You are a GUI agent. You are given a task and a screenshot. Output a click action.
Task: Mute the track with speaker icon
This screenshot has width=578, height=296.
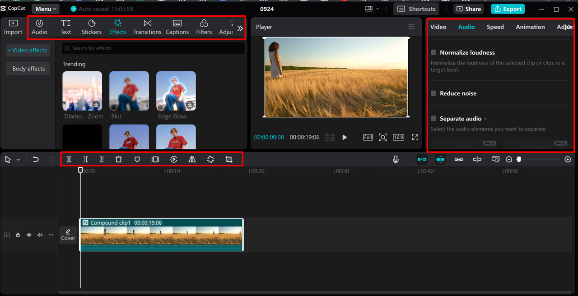40,235
